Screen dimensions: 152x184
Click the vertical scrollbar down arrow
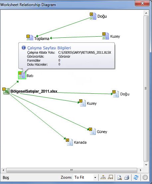pyautogui.click(x=146, y=165)
